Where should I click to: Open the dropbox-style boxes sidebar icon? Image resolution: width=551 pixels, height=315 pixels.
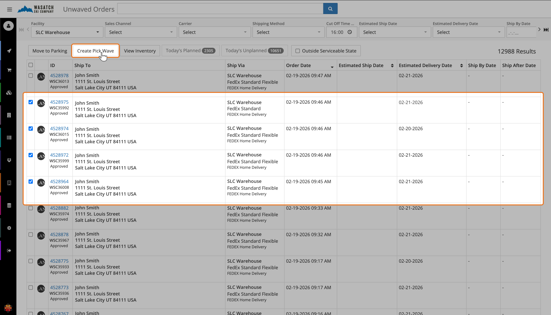pos(9,160)
